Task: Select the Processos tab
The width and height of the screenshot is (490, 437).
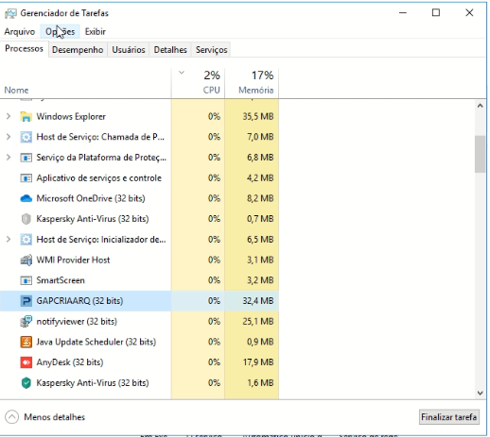Action: (x=24, y=49)
